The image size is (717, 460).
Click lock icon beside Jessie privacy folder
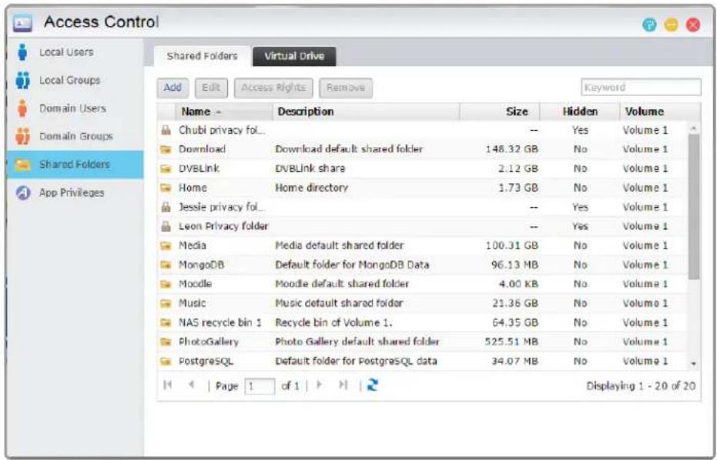(166, 207)
